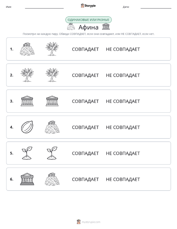Image resolution: width=177 pixels, height=229 pixels.
Task: Click the acropolis hill icon in row 6
Action: click(x=52, y=179)
